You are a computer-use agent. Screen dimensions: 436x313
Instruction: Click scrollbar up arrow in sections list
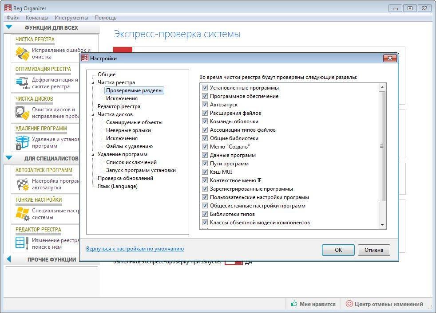(382, 87)
